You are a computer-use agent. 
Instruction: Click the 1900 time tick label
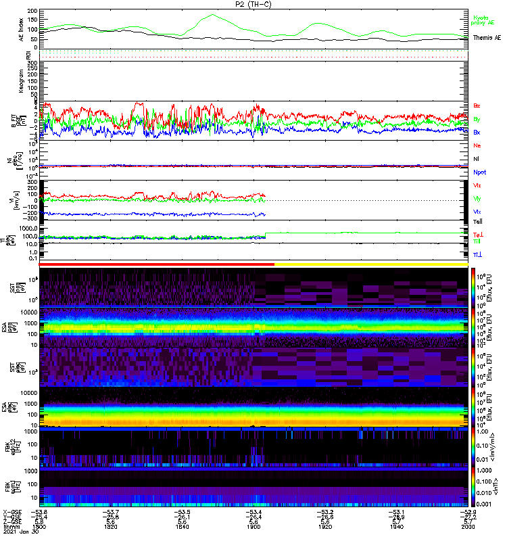[x=254, y=527]
